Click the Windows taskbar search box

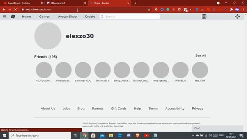click(40, 136)
